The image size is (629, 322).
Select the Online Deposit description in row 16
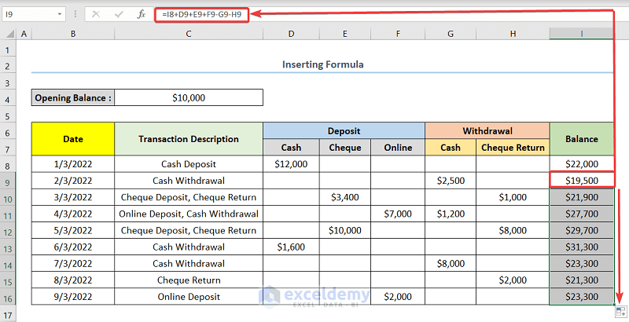click(x=189, y=297)
